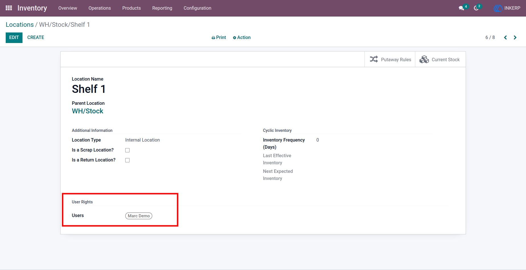Open the Print dropdown
526x270 pixels.
pos(219,38)
